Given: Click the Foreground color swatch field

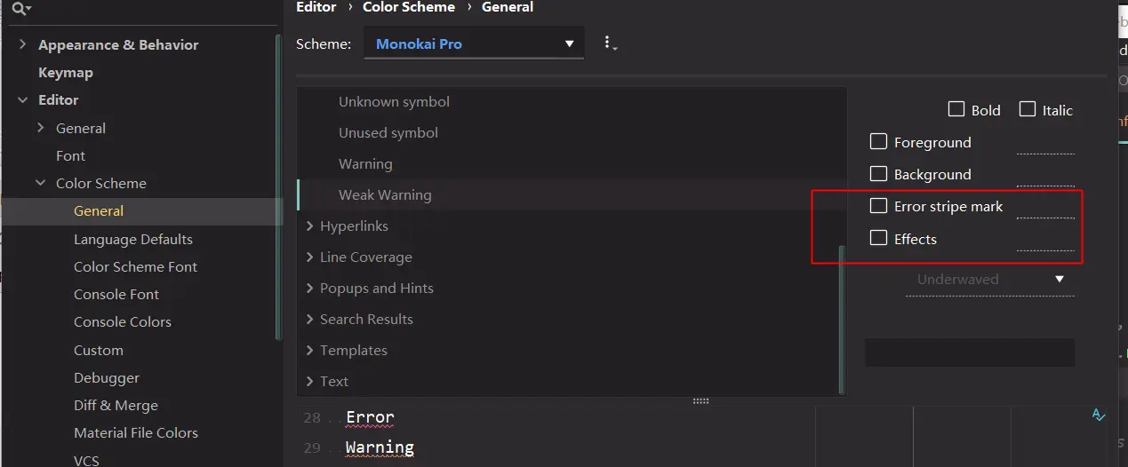Looking at the screenshot, I should pyautogui.click(x=1045, y=144).
